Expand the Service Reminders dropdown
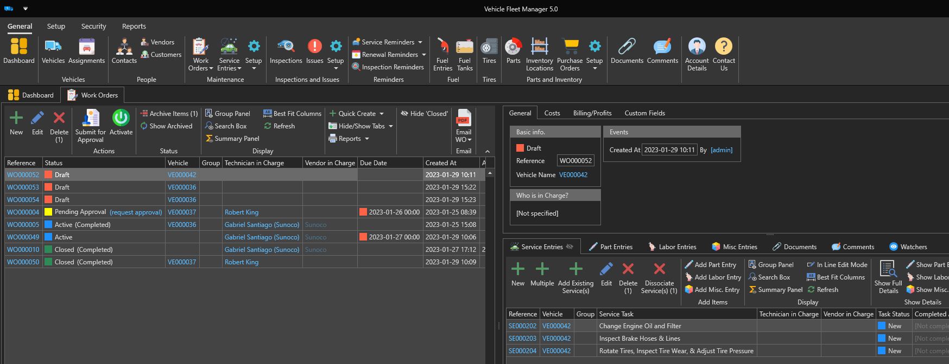 coord(420,42)
